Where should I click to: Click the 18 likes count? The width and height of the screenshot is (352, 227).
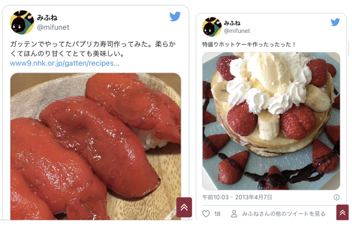pyautogui.click(x=217, y=214)
